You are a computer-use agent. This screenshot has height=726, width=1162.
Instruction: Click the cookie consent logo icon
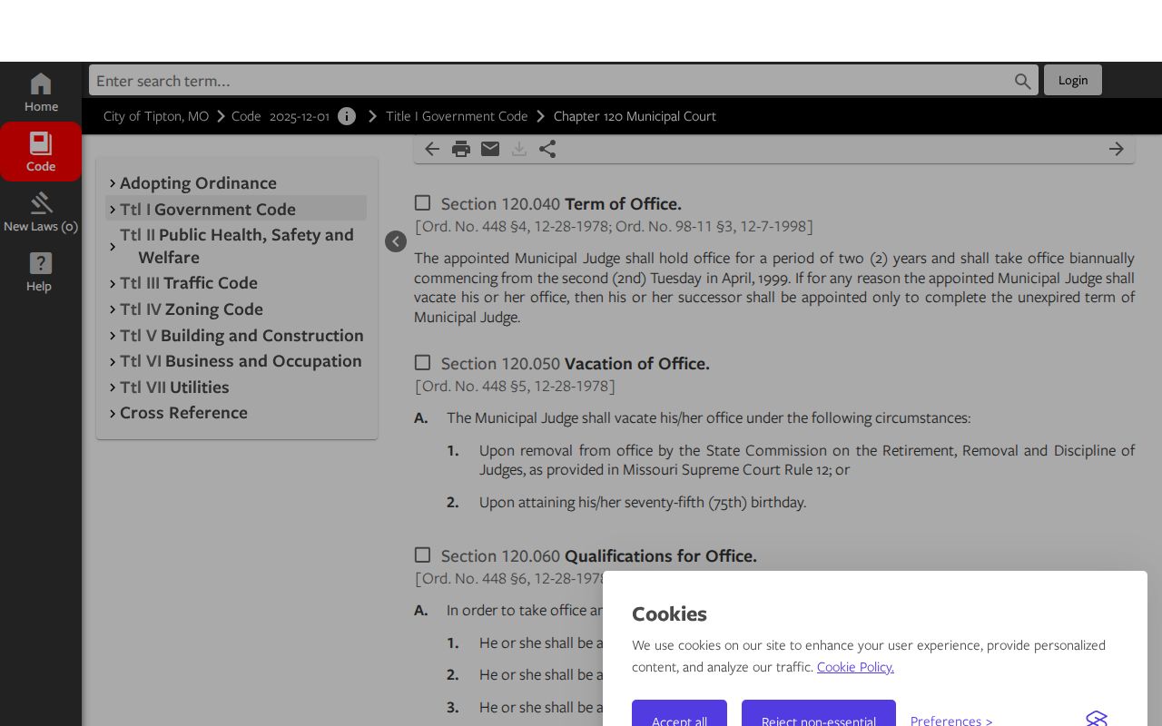click(x=1097, y=720)
